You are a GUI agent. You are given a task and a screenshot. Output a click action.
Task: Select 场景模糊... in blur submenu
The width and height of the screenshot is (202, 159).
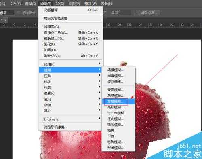coord(118,70)
